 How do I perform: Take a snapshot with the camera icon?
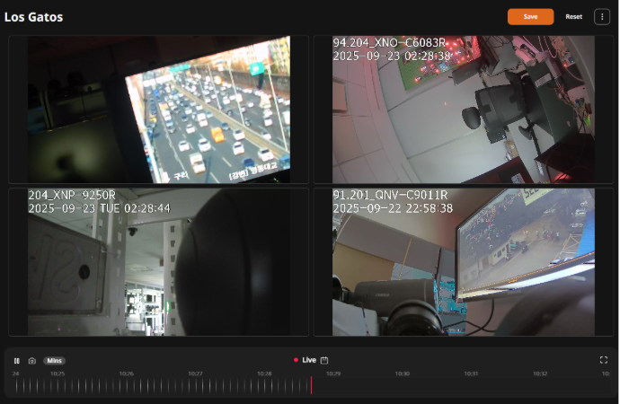click(x=31, y=360)
